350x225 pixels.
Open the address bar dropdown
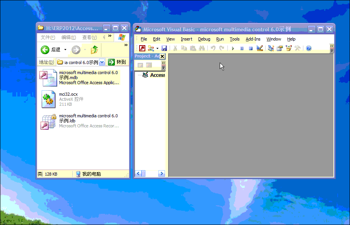coord(102,62)
